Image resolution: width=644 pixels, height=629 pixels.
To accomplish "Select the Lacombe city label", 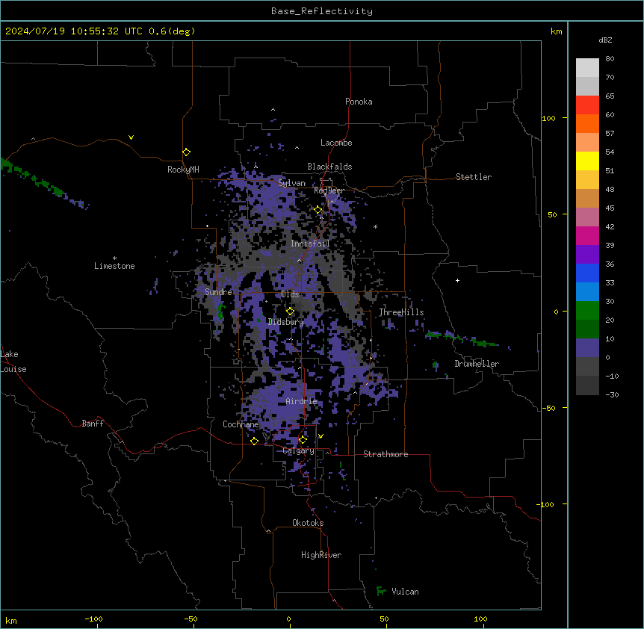I will tap(336, 143).
